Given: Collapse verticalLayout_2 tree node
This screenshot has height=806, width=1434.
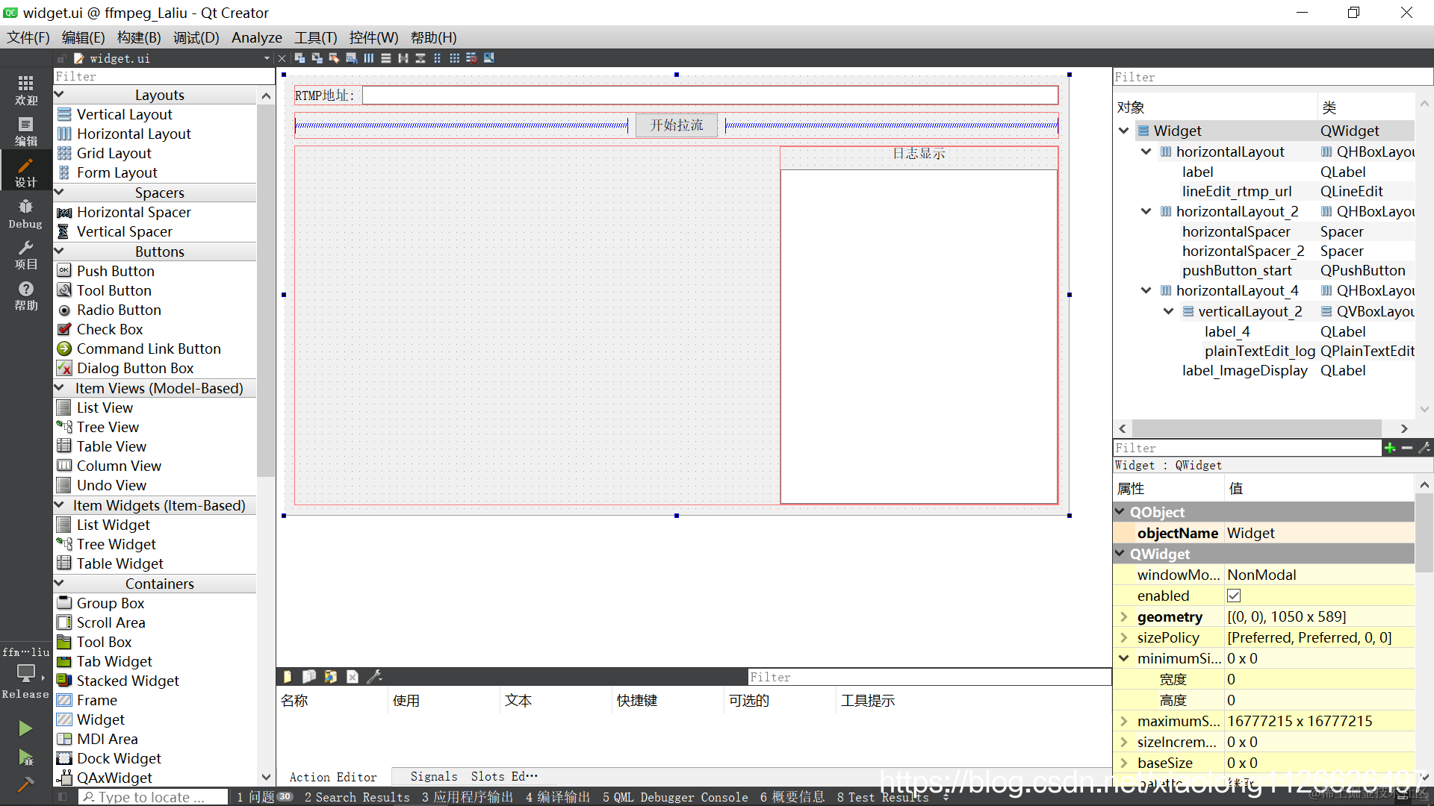Looking at the screenshot, I should [1168, 311].
